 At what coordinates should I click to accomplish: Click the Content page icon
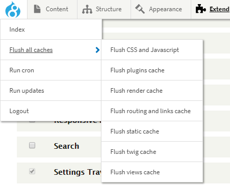tap(37, 9)
